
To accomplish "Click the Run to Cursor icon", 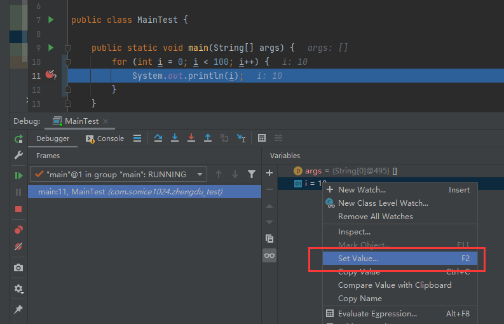I will click(241, 138).
